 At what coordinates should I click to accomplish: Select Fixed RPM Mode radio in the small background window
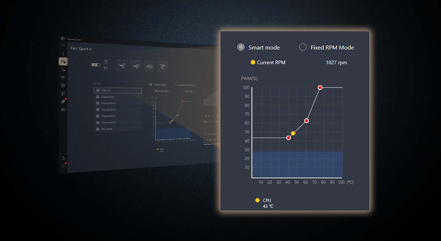pos(176,85)
